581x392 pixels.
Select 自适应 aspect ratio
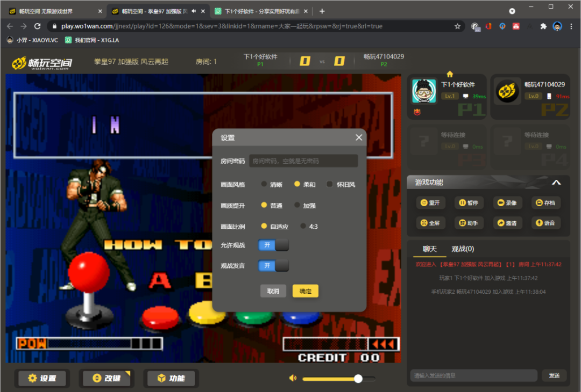click(274, 226)
